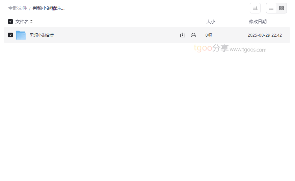This screenshot has height=181, width=295.
Task: Click the 男频小说精选... breadcrumb item
Action: coord(48,8)
